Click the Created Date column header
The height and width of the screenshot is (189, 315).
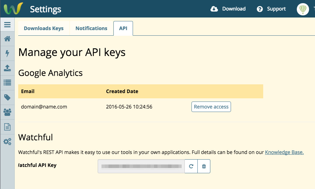click(122, 91)
